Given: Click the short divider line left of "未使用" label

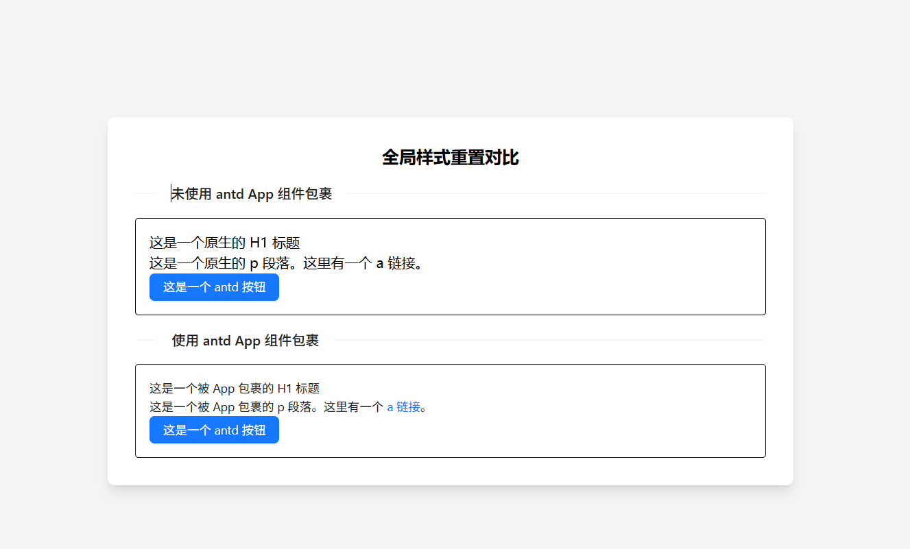Looking at the screenshot, I should click(x=146, y=194).
